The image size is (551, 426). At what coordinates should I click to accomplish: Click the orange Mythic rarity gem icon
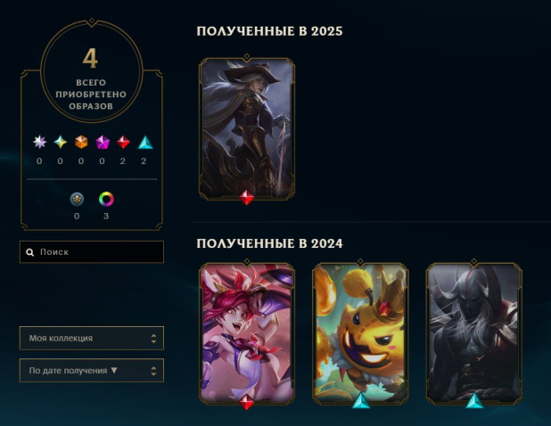(81, 143)
